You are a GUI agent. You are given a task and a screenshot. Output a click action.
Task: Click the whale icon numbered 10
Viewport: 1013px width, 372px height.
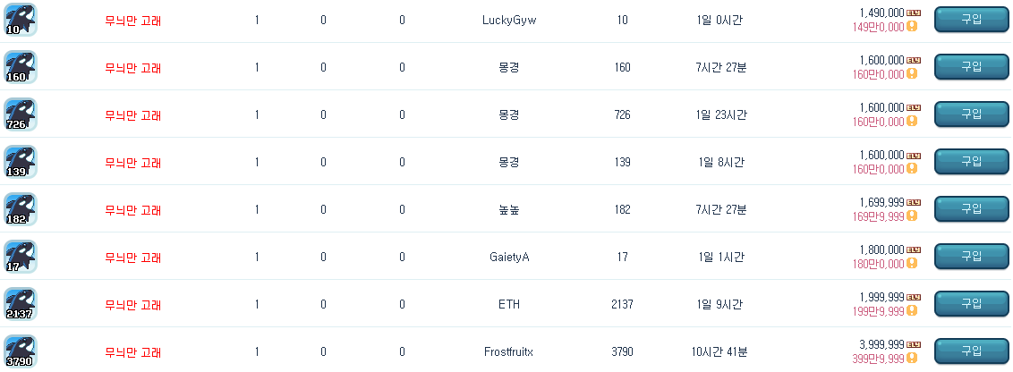tap(21, 20)
